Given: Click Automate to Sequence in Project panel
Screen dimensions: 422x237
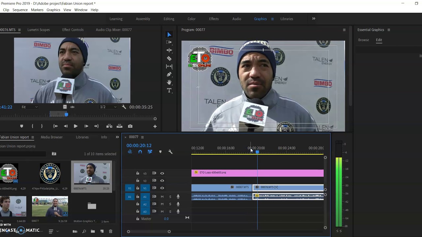Looking at the screenshot, I should pyautogui.click(x=75, y=231).
